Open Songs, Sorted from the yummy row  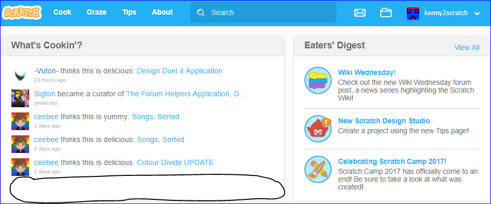[x=156, y=117]
